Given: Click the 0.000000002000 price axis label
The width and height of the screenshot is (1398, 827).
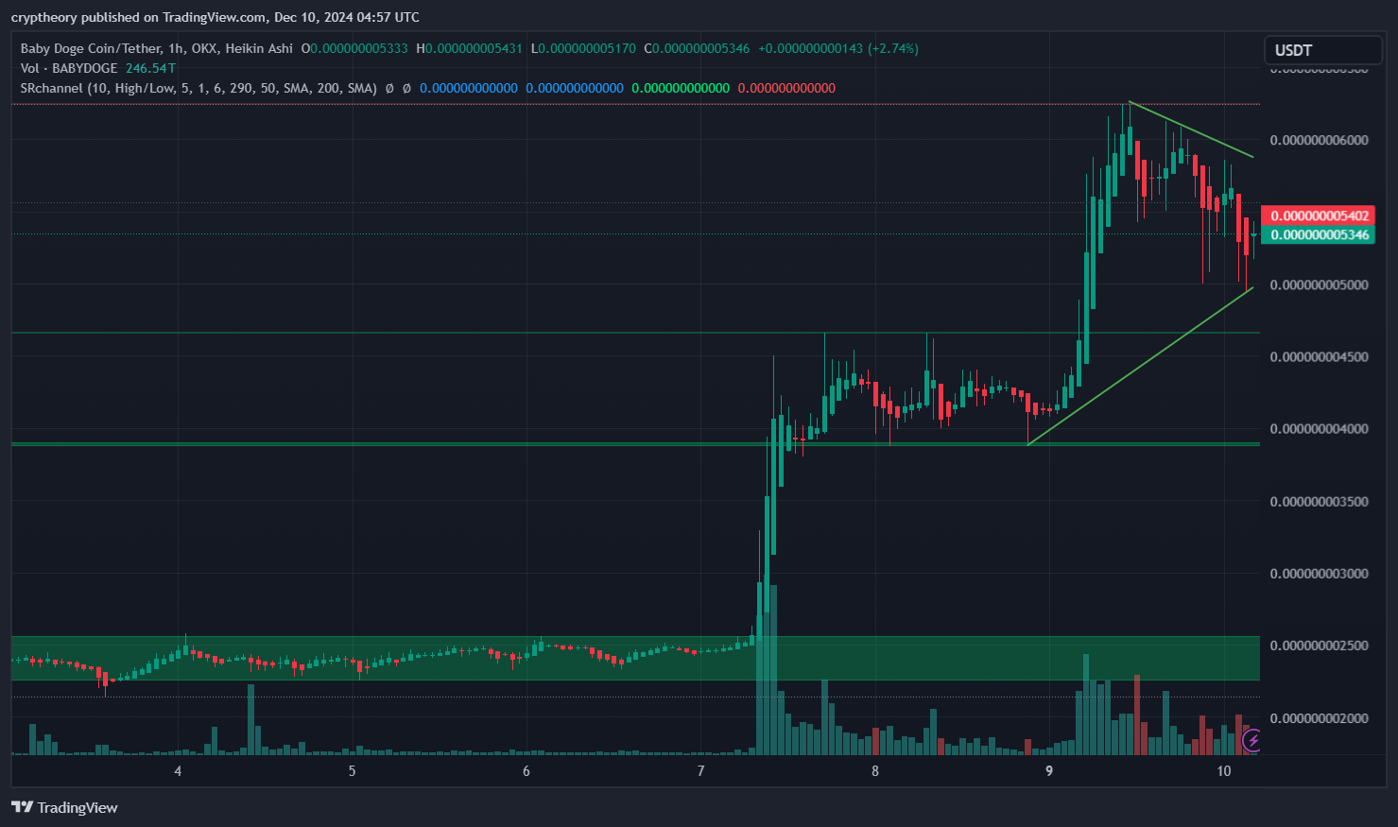Looking at the screenshot, I should 1319,718.
